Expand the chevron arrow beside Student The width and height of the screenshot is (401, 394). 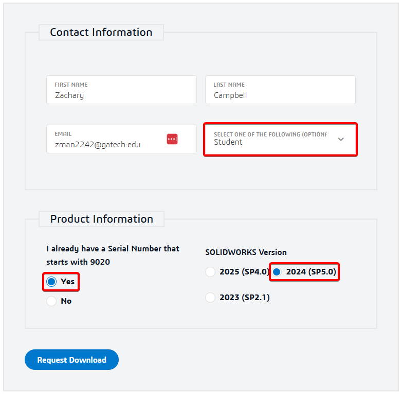click(x=340, y=139)
